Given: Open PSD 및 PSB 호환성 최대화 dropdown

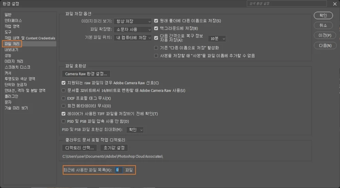Looking at the screenshot, I should 135,130.
